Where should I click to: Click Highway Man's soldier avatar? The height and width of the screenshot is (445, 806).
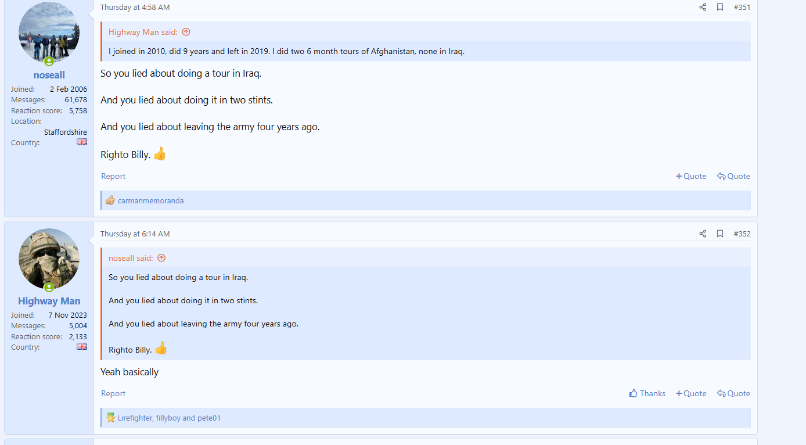click(49, 259)
